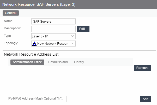The image size is (157, 105).
Task: Switch to the Library tab
Action: pyautogui.click(x=79, y=62)
